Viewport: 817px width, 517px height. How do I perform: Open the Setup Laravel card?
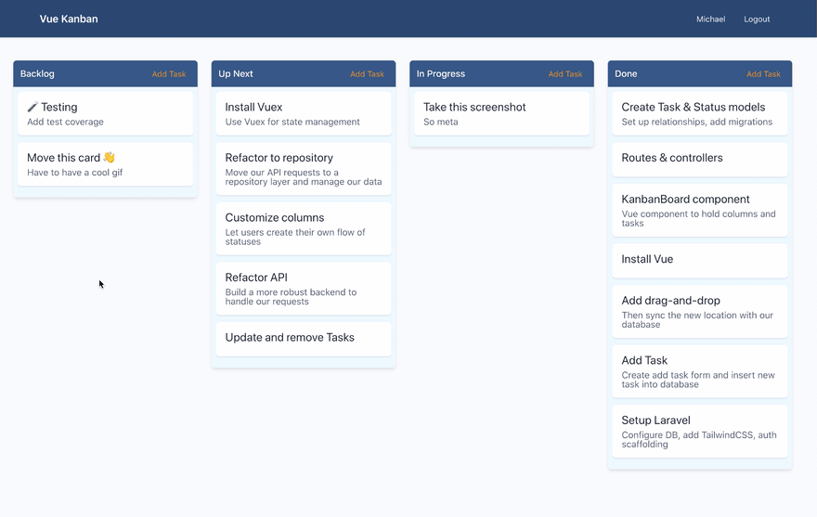(x=699, y=431)
